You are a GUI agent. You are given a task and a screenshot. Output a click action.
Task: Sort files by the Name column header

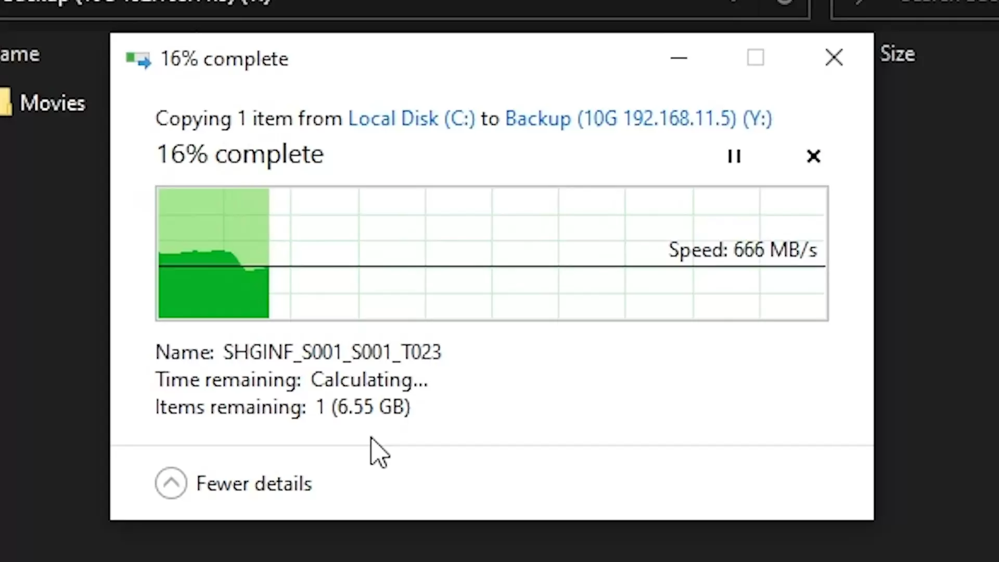point(20,54)
